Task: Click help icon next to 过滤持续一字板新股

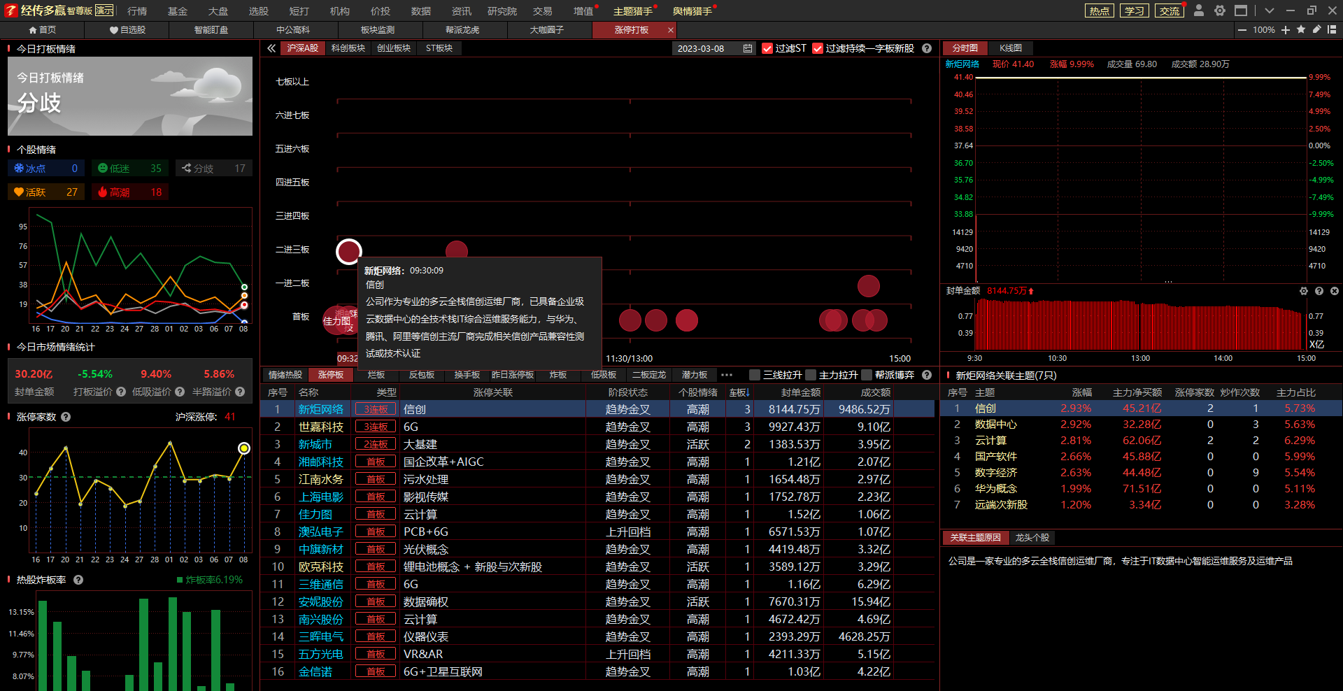Action: [x=927, y=48]
